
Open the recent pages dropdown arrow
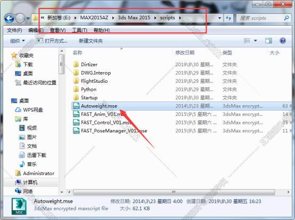click(28, 19)
